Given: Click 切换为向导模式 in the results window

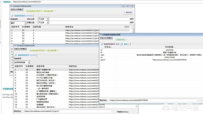Looking at the screenshot, I should pos(106,38).
